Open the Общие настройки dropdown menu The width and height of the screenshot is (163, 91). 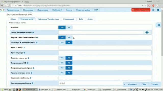[83, 10]
